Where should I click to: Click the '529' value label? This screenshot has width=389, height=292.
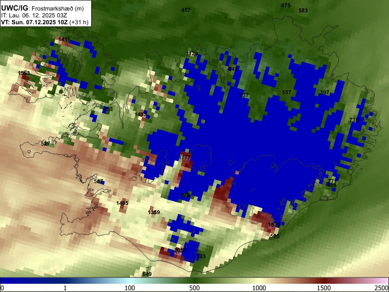pyautogui.click(x=185, y=195)
